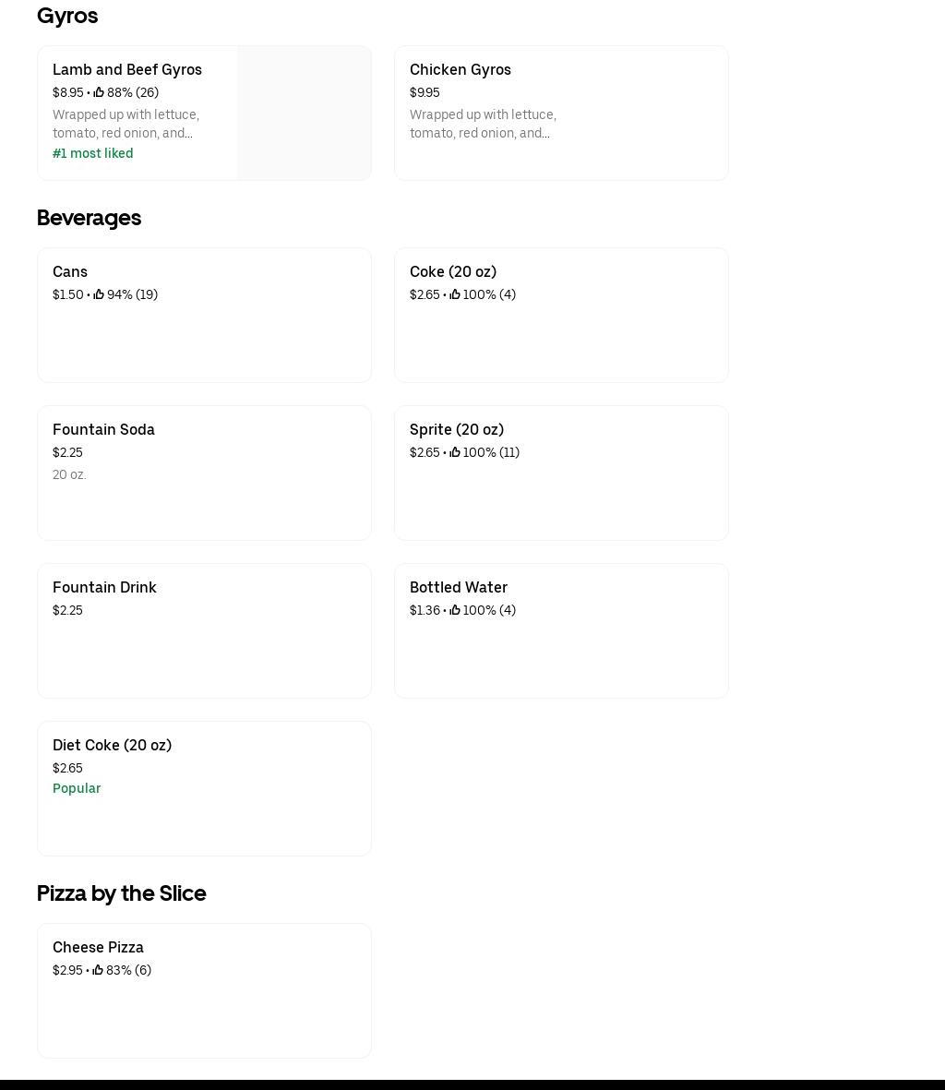Select the Bottled Water title

coord(459,588)
